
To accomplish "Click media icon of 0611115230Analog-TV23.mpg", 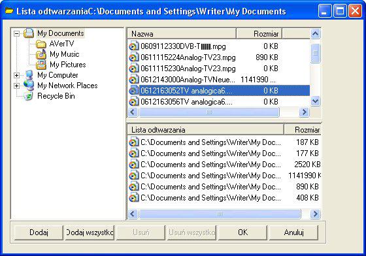I will click(133, 69).
